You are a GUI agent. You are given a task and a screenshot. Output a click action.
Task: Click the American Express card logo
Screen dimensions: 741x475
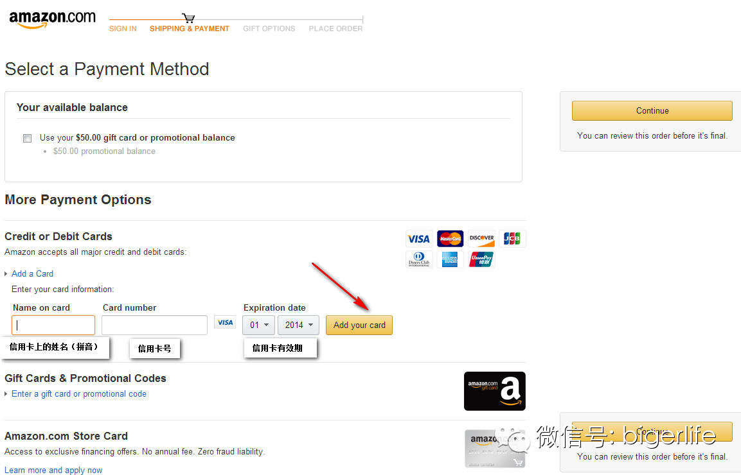click(450, 259)
